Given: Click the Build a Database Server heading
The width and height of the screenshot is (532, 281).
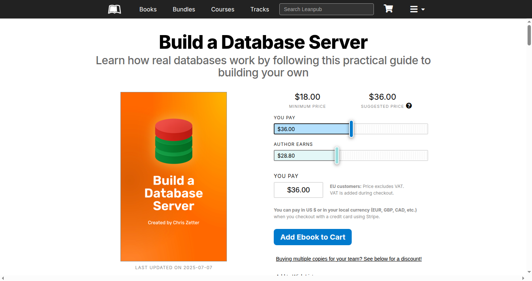Looking at the screenshot, I should pyautogui.click(x=263, y=42).
